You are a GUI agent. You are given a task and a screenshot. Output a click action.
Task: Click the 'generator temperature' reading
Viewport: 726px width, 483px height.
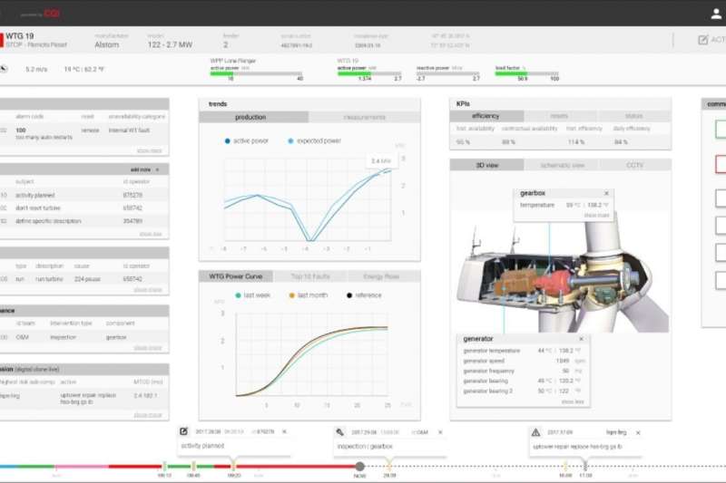pyautogui.click(x=524, y=351)
